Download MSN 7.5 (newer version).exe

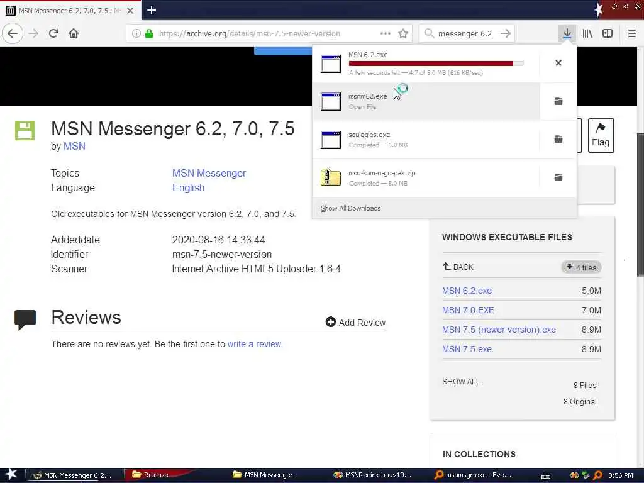[499, 330]
